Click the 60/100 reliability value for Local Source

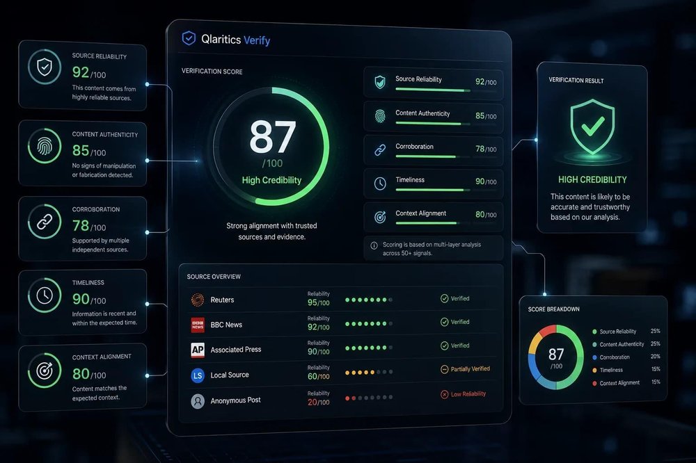319,376
